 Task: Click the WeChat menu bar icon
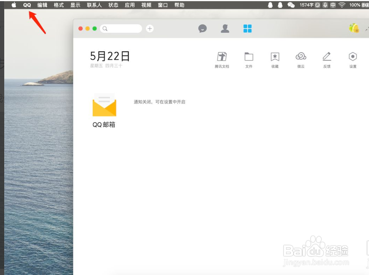291,5
